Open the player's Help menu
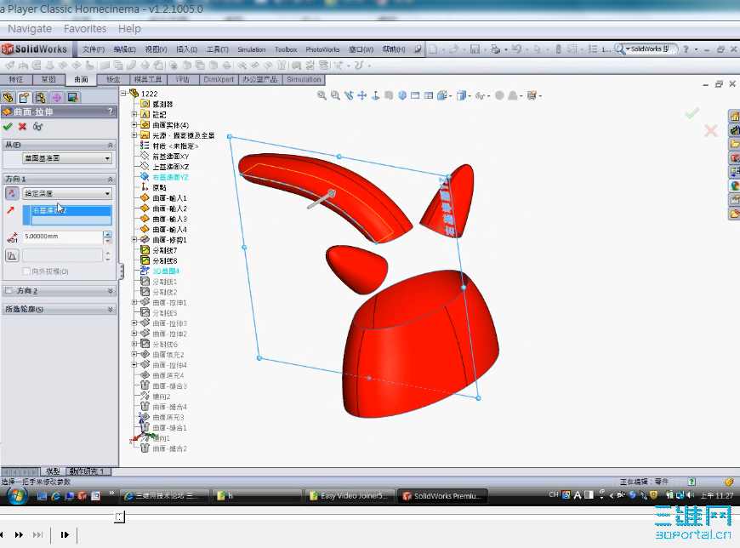Viewport: 740px width, 548px height. point(129,29)
